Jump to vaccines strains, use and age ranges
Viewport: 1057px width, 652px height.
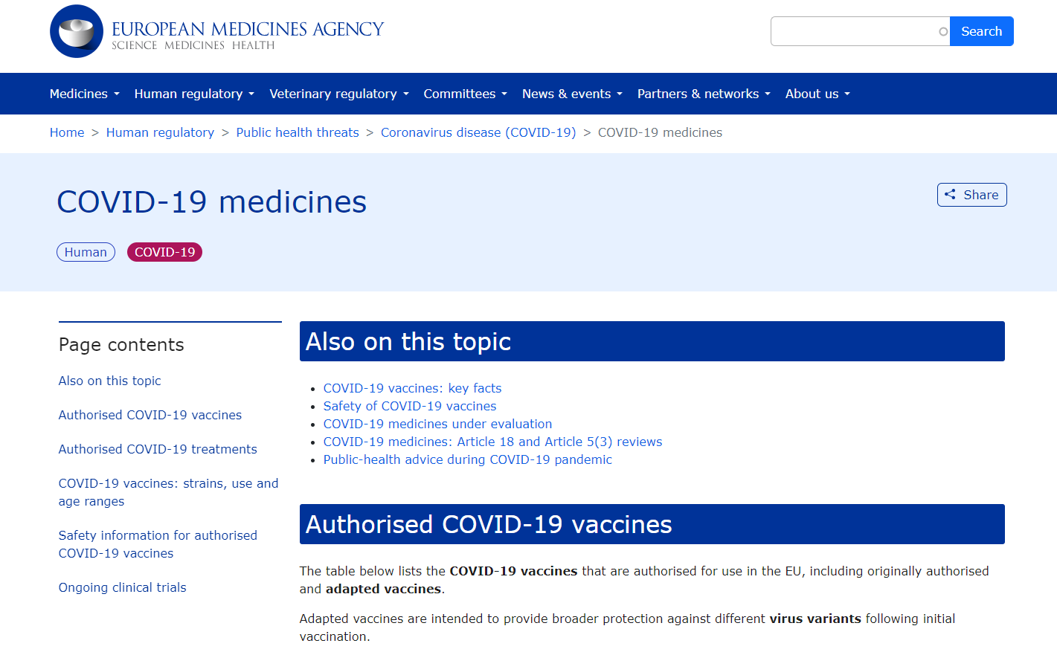click(169, 492)
